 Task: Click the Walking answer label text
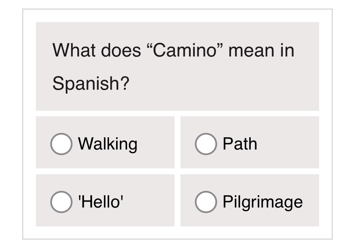[108, 144]
